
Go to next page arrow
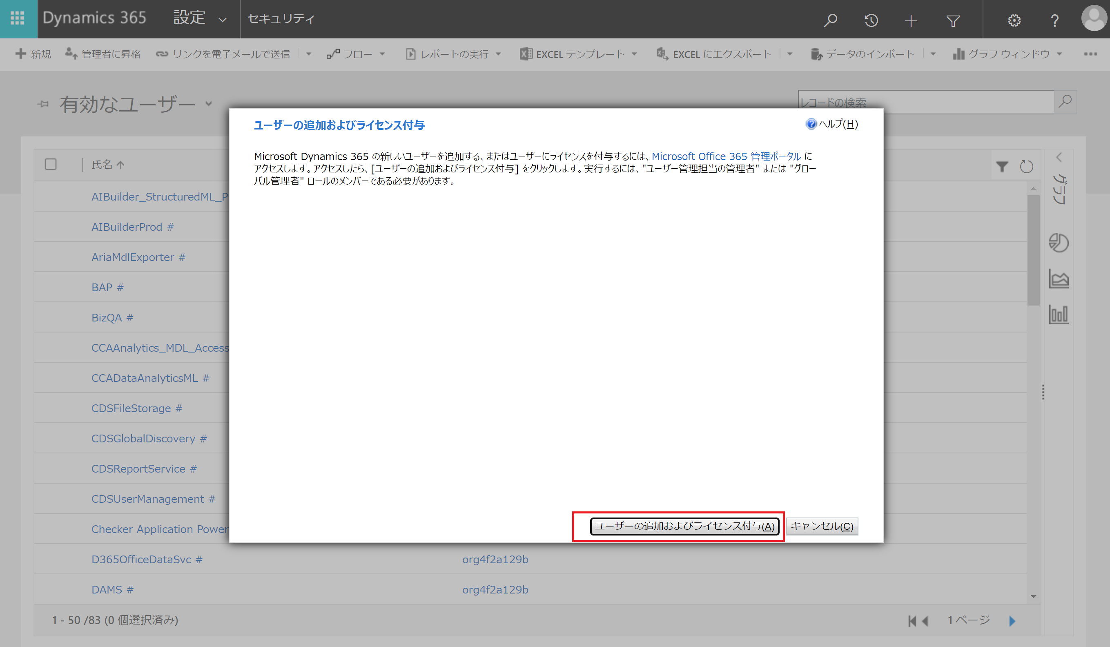1012,620
